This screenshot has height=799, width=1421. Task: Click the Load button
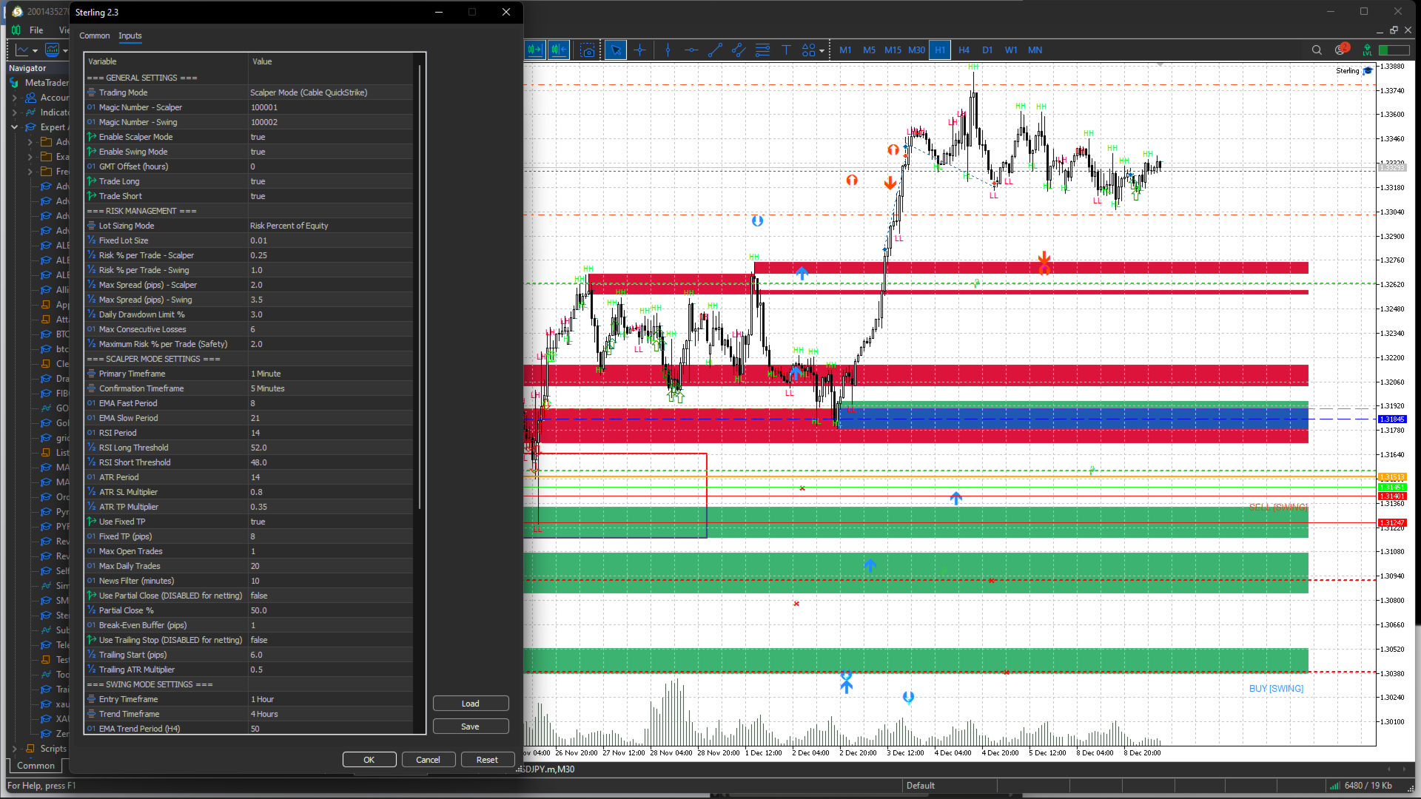[471, 704]
